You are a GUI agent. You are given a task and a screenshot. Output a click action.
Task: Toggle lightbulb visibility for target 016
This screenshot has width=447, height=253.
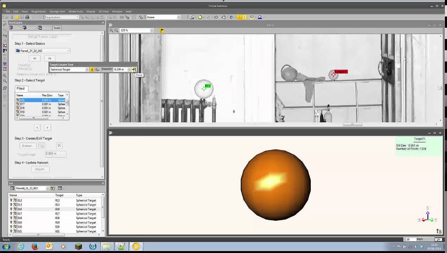[x=11, y=209]
